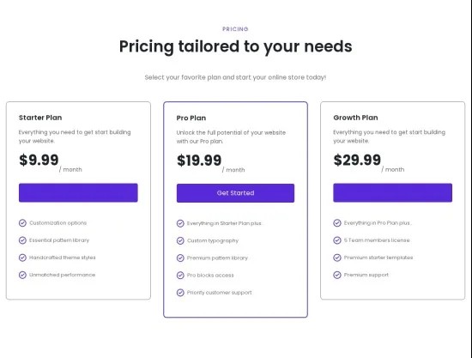Click checkmark icon beside Unmatched performance
This screenshot has width=472, height=358.
[x=22, y=275]
